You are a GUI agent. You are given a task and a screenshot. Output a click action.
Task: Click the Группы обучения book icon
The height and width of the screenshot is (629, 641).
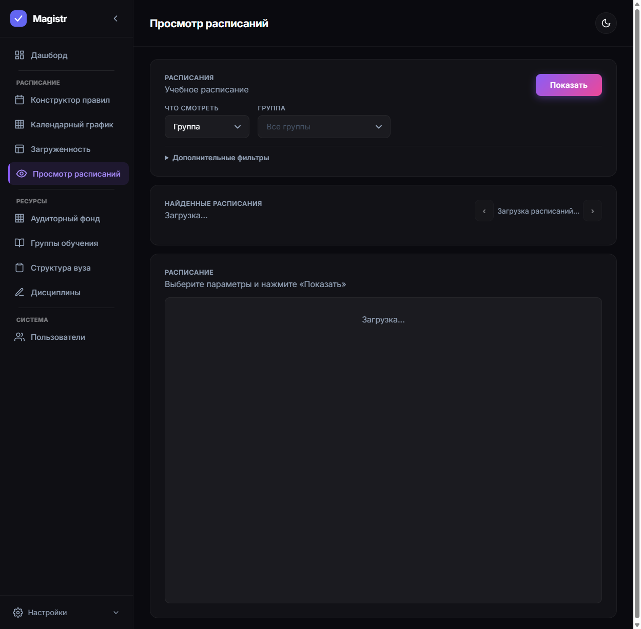point(20,243)
